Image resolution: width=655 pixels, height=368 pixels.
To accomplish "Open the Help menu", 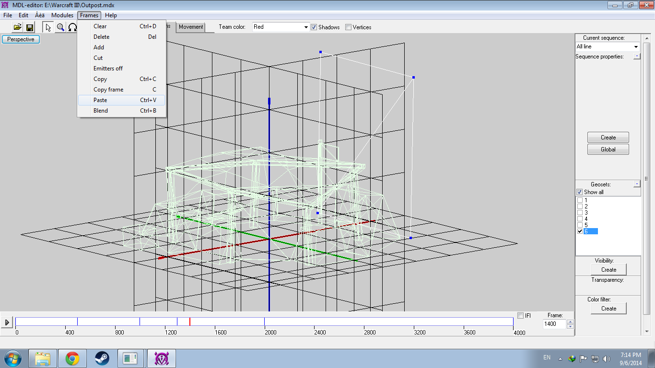I will (111, 15).
